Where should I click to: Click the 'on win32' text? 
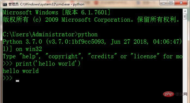point(29,49)
